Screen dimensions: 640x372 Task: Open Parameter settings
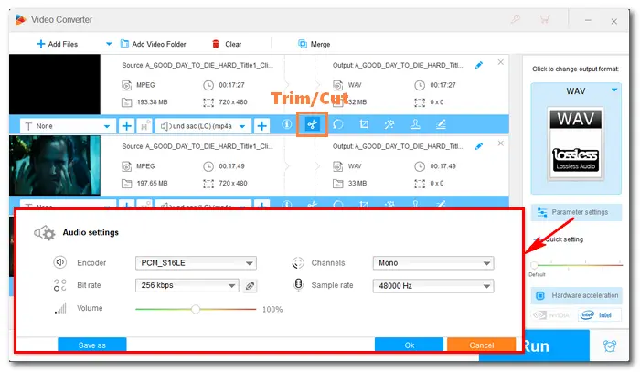[x=576, y=212]
